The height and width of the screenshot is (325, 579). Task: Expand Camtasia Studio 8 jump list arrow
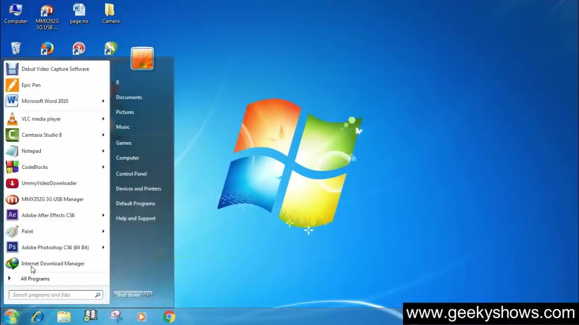coord(104,135)
